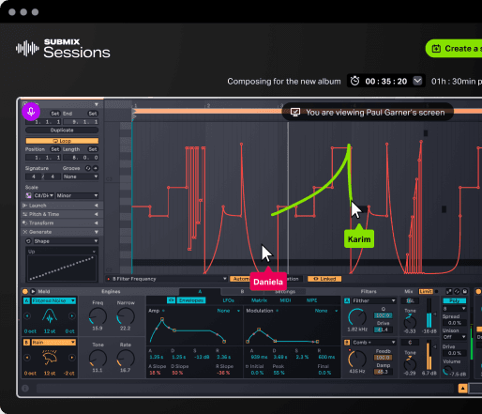The image size is (482, 414).
Task: Toggle the Meld device on/off orange circle
Action: point(25,291)
